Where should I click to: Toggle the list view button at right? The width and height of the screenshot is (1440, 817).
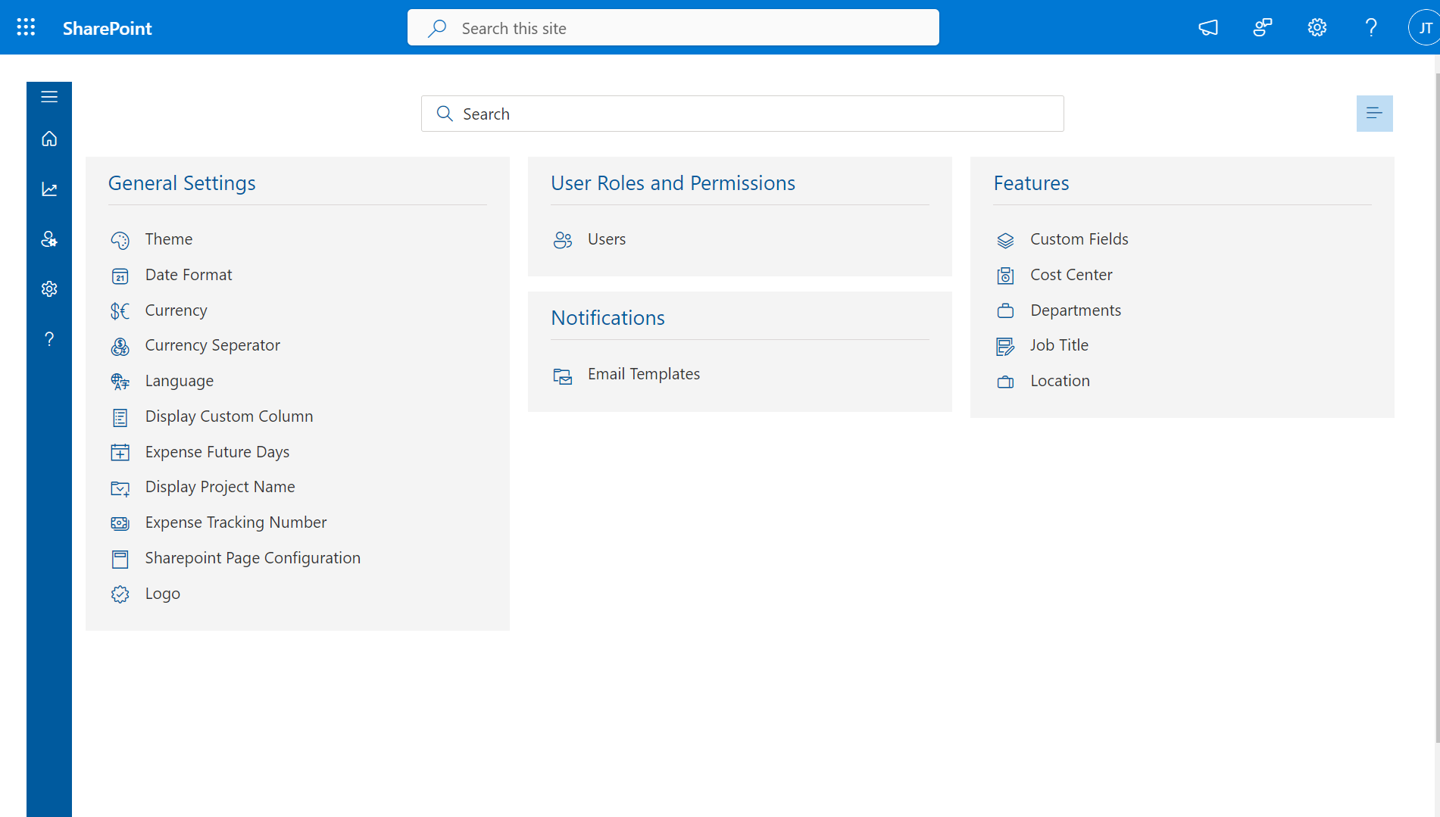coord(1374,114)
